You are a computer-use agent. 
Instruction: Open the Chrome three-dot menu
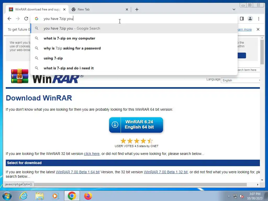pyautogui.click(x=259, y=19)
